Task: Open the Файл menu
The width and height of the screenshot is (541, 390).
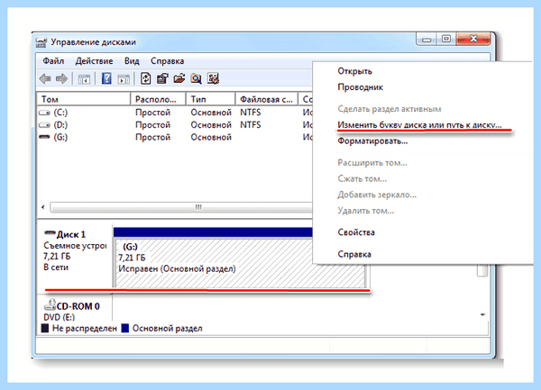Action: (x=53, y=61)
